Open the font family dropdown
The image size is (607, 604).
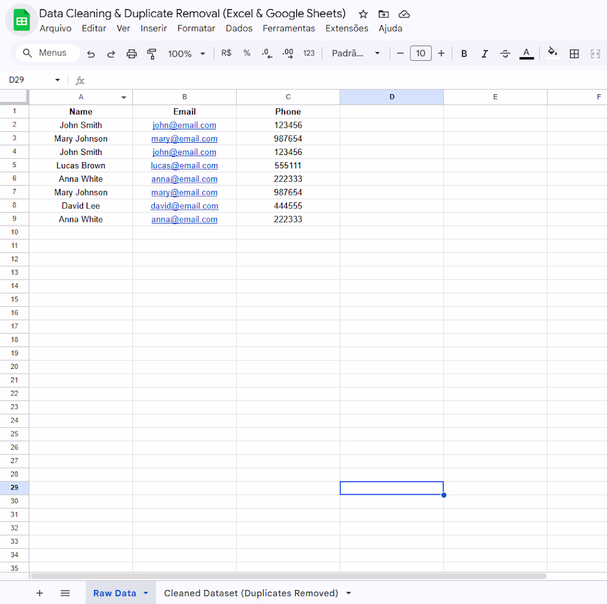click(356, 53)
